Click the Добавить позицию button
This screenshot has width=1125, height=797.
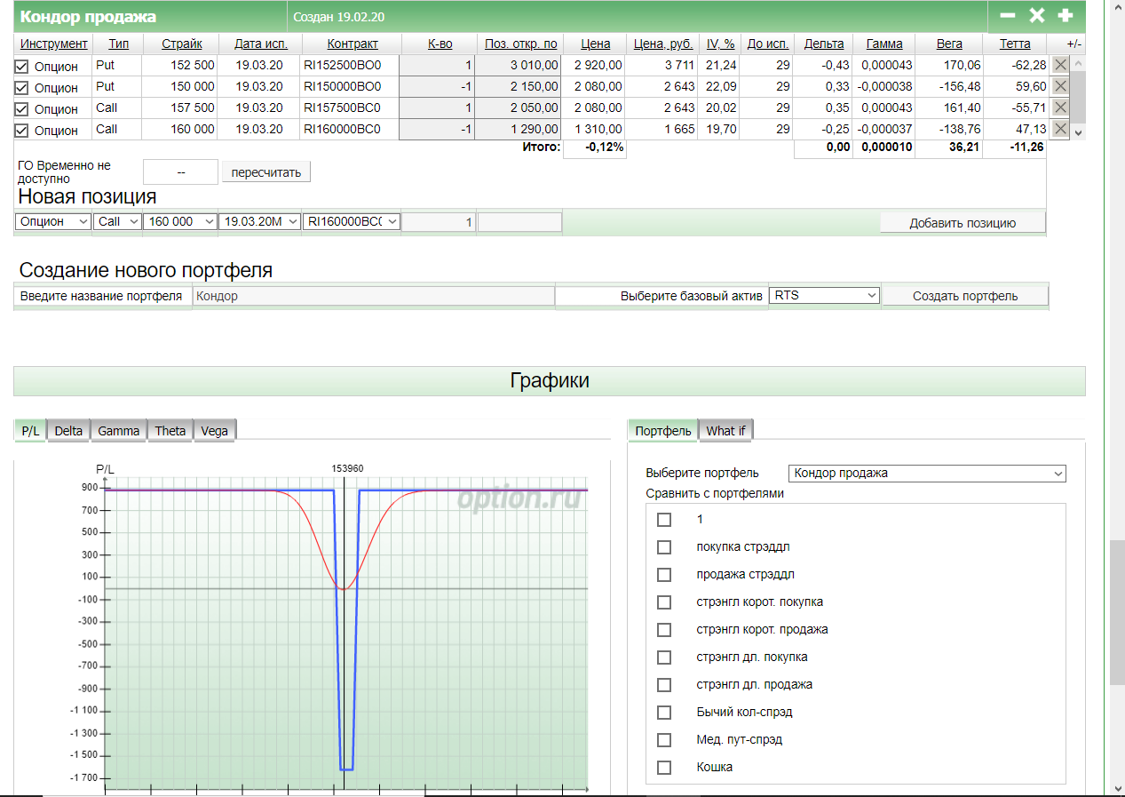(x=963, y=223)
